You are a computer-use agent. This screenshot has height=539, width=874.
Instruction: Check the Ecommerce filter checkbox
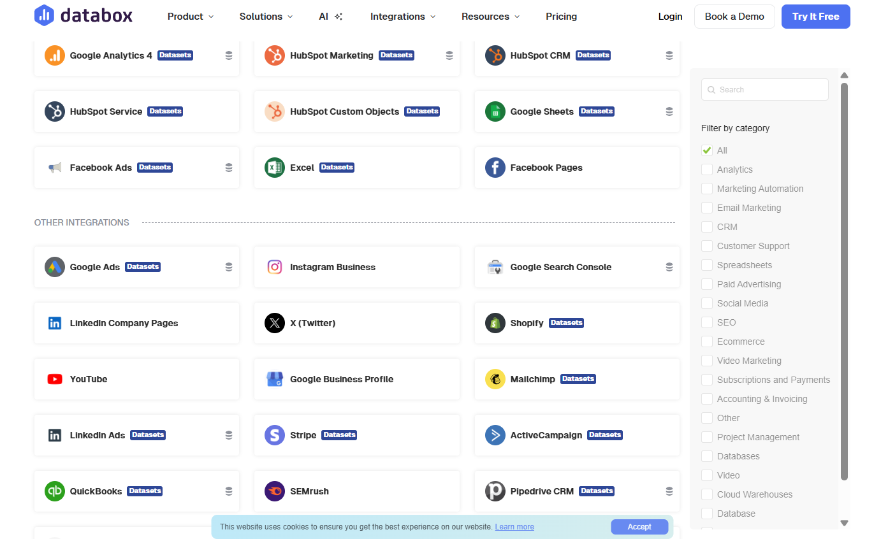(x=707, y=341)
